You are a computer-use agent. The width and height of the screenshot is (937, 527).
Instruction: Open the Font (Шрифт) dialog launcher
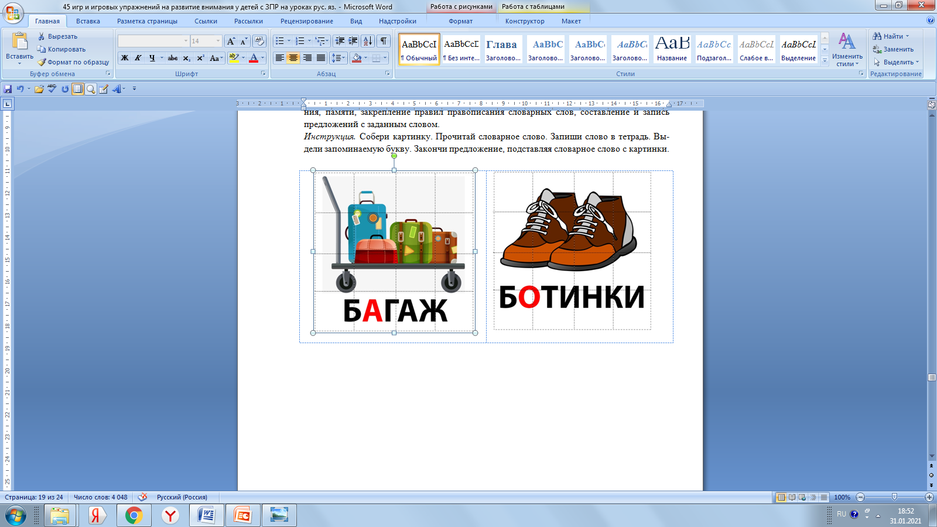(x=263, y=74)
